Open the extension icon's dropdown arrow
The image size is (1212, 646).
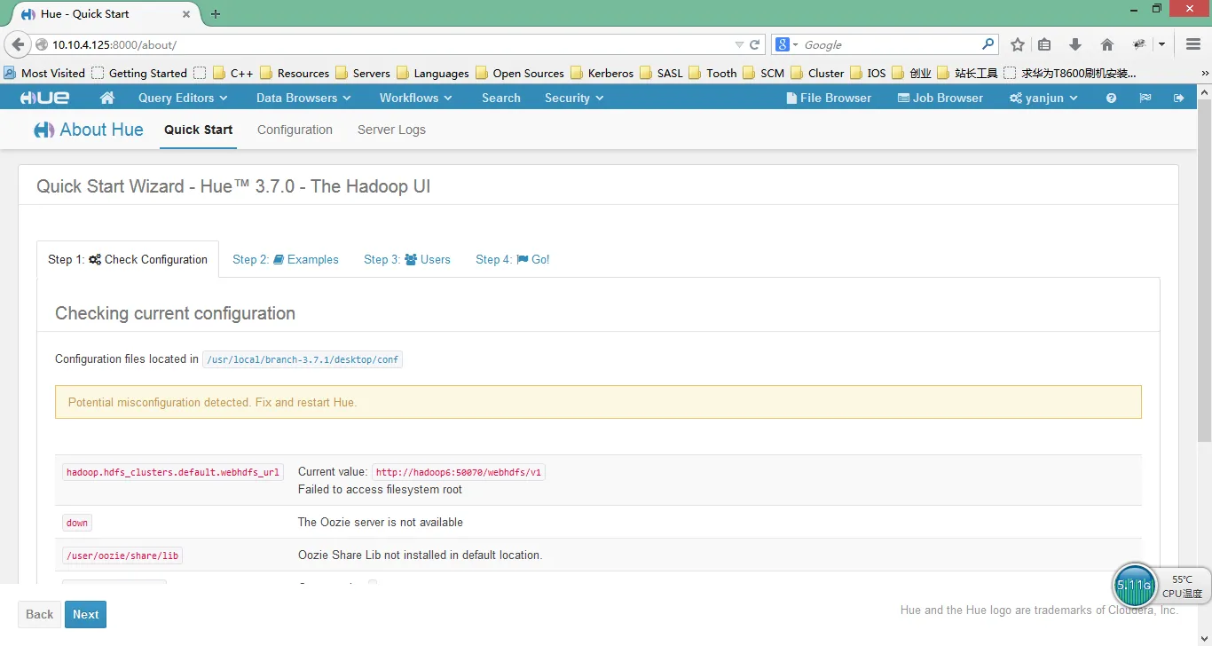click(x=1161, y=44)
